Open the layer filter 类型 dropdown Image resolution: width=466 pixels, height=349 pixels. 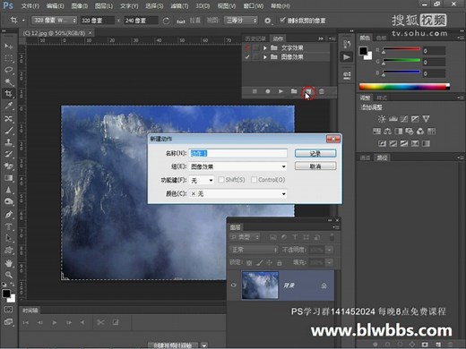click(x=245, y=237)
